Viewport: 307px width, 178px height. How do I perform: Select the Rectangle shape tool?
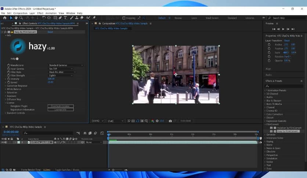55,18
